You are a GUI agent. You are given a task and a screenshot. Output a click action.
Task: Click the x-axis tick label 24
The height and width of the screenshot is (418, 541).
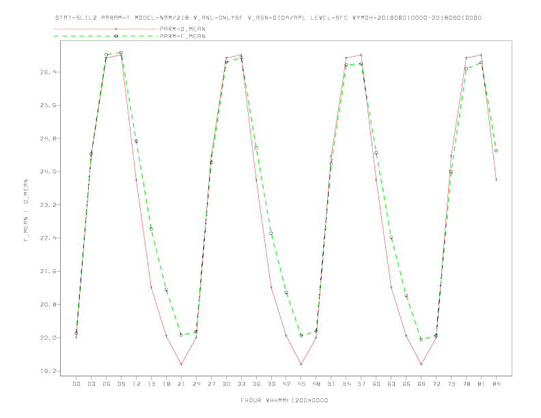point(196,384)
